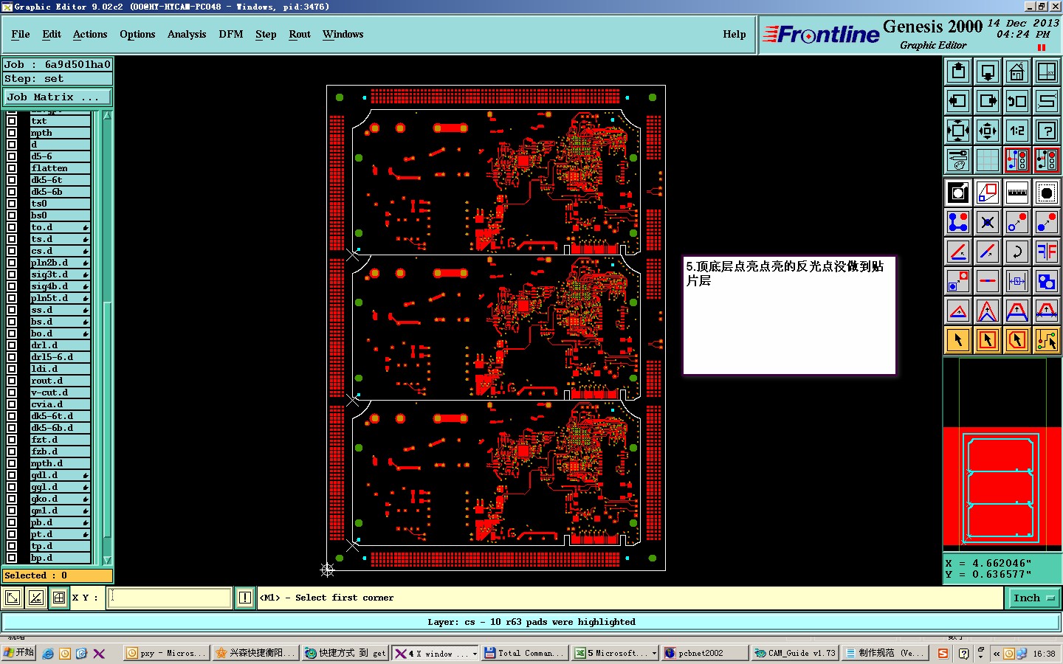Click the layer list vertical scrollbar
The image size is (1063, 664).
[x=107, y=338]
